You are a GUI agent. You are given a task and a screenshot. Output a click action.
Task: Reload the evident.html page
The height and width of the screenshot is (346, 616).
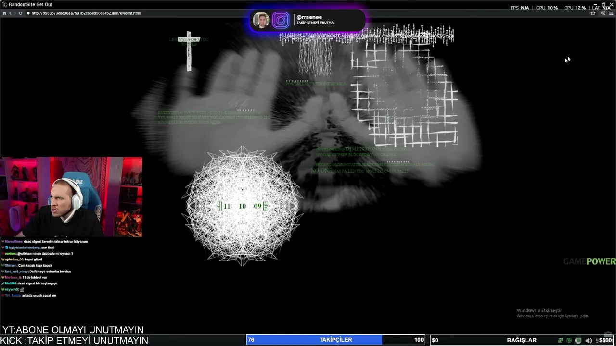coord(20,13)
